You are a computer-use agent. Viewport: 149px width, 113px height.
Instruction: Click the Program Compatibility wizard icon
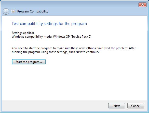tap(13, 11)
